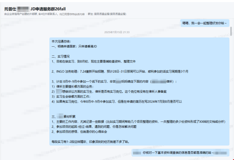Click the 'INGO 法务助理' recruitment line
Image resolution: width=234 pixels, height=160 pixels.
120,71
